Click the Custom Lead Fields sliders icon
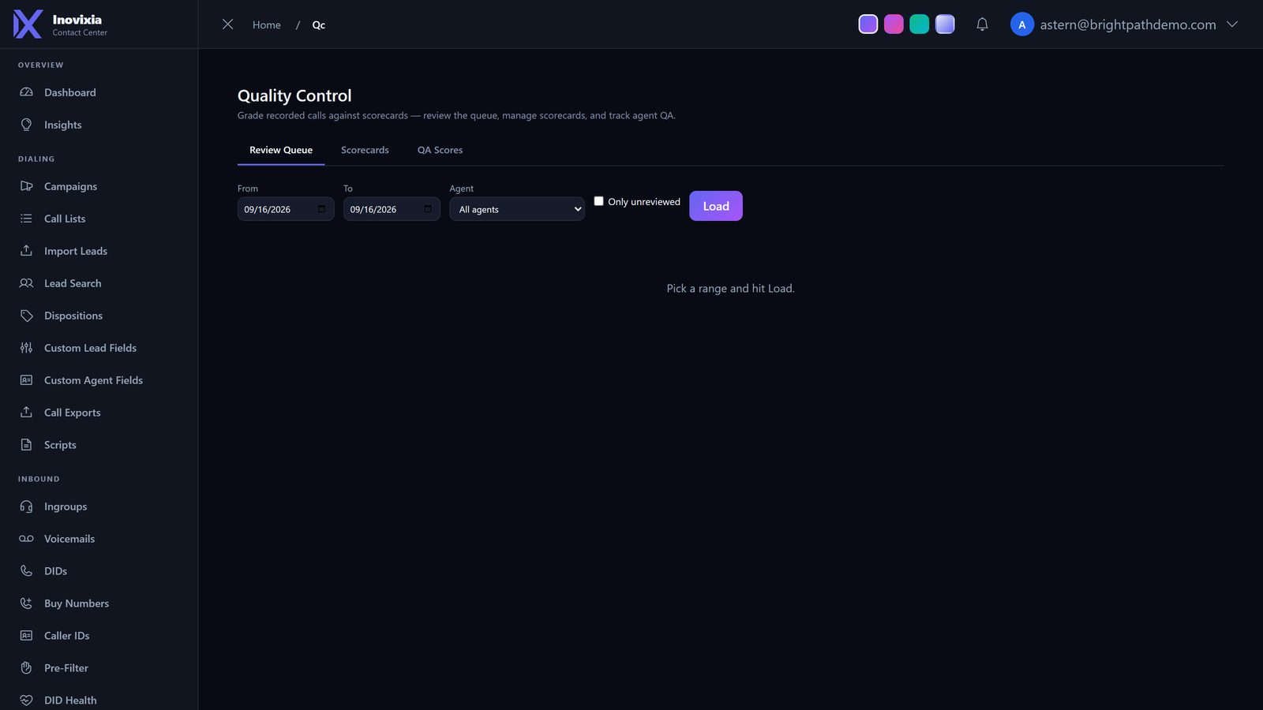This screenshot has width=1263, height=710. pos(26,348)
